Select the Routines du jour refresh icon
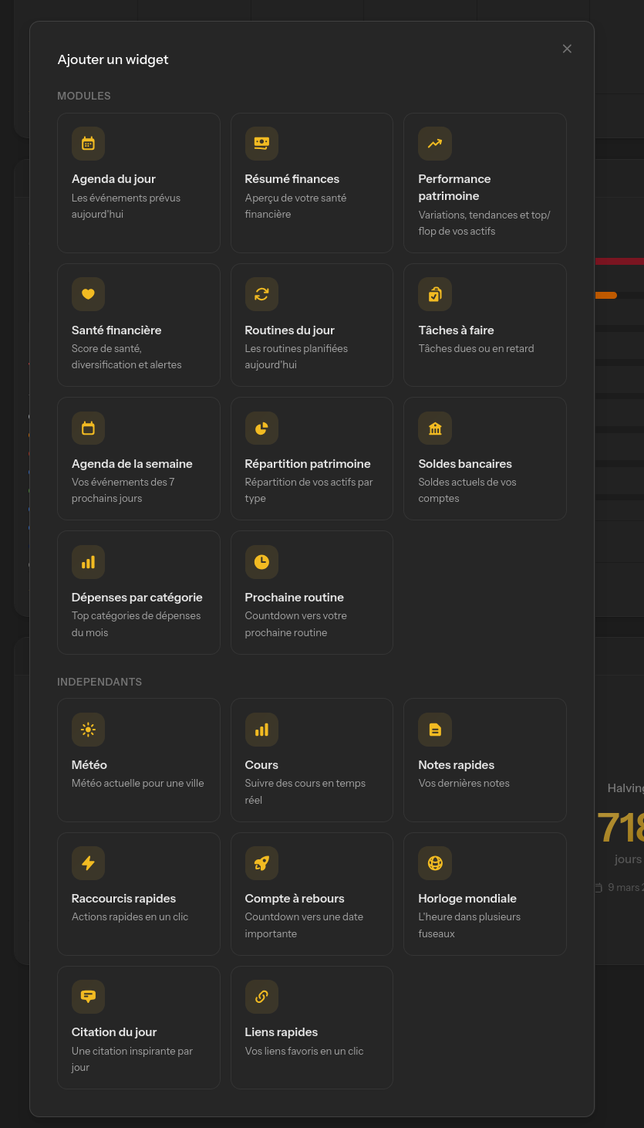The height and width of the screenshot is (1128, 644). (261, 294)
